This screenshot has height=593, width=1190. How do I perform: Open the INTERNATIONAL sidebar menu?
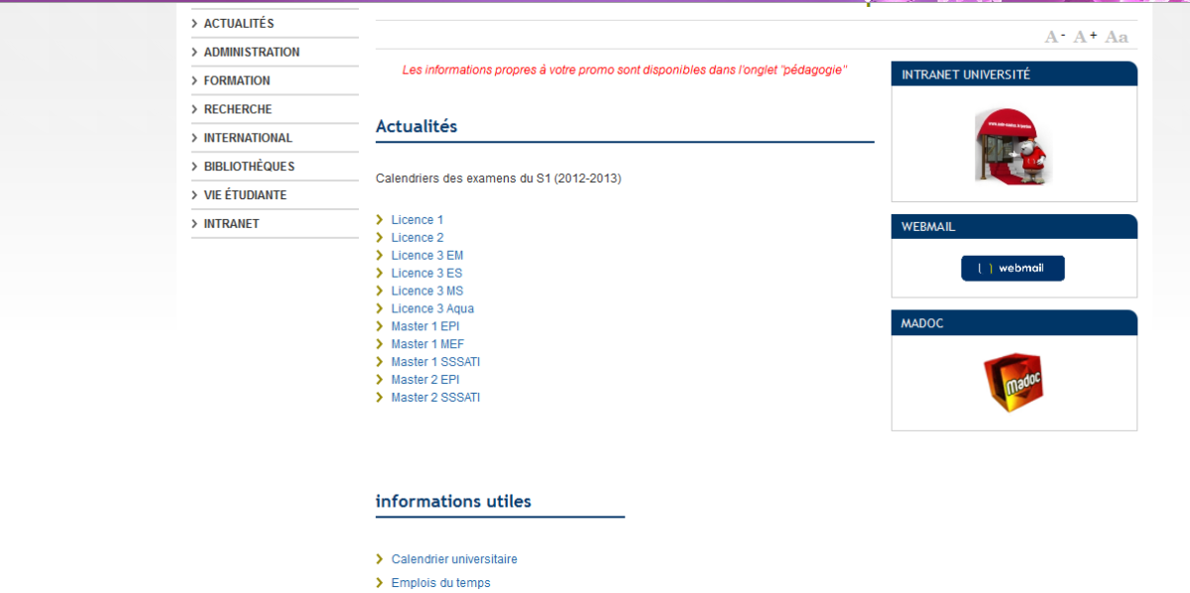pos(248,139)
